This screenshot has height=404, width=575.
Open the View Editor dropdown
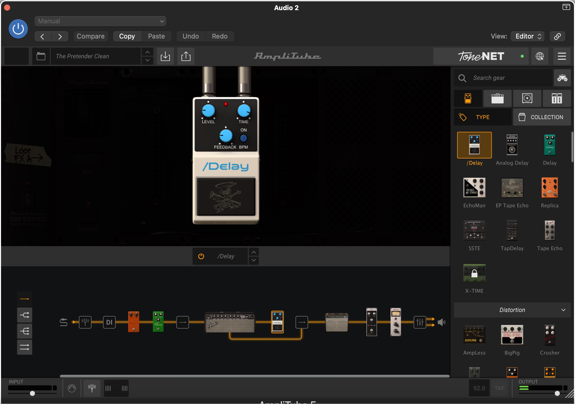[x=528, y=36]
